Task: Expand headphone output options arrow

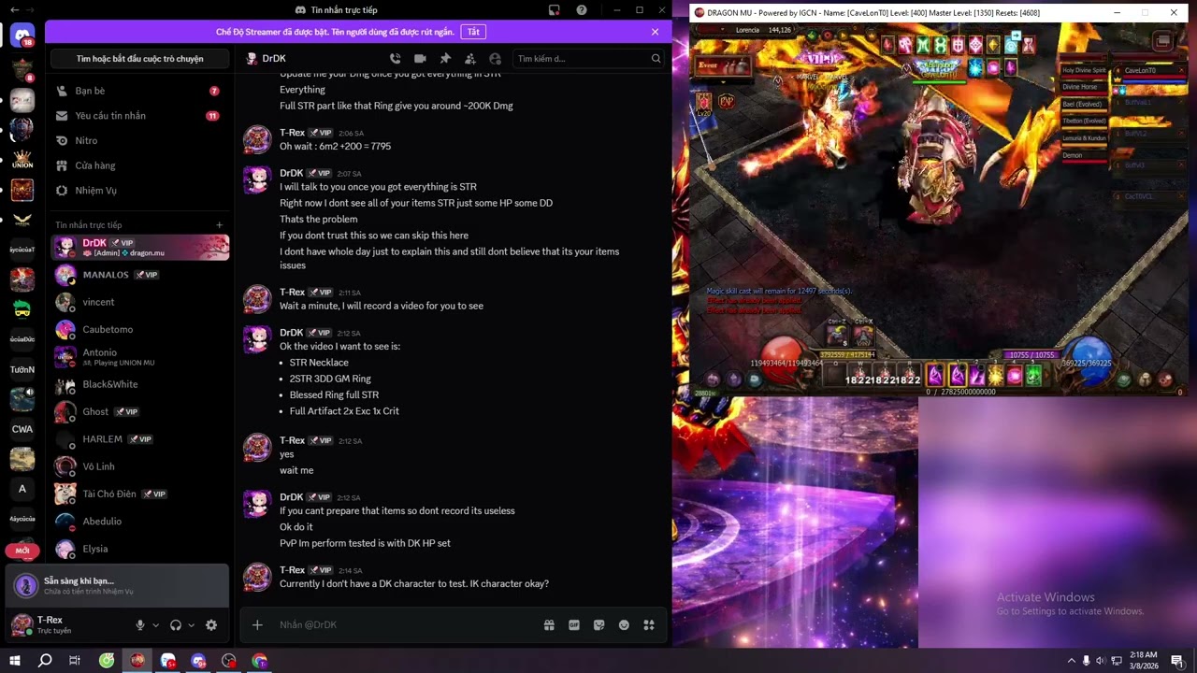Action: click(191, 625)
